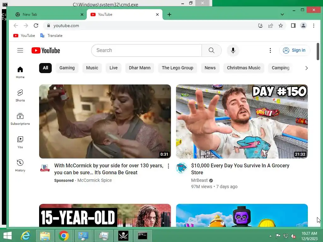Select the Gaming filter chip
This screenshot has height=242, width=323.
(x=67, y=68)
